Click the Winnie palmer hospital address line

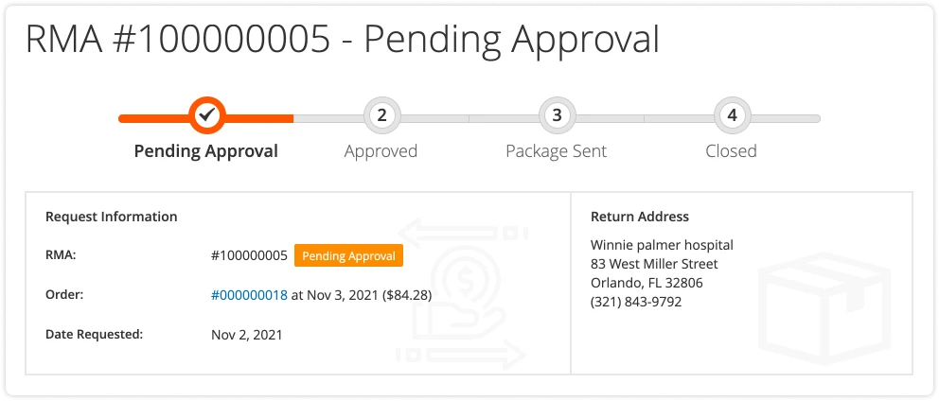[x=661, y=245]
